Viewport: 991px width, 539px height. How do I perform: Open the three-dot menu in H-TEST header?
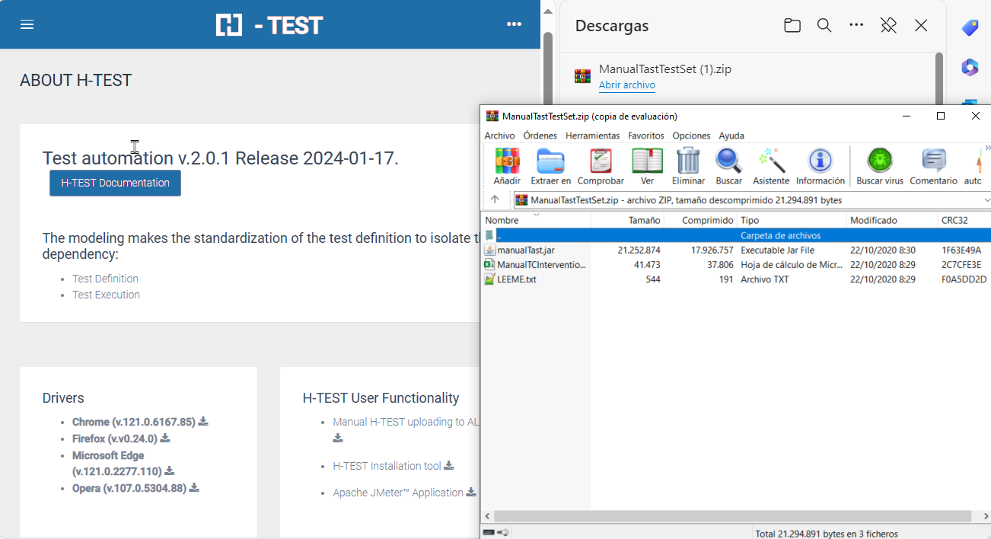coord(514,24)
